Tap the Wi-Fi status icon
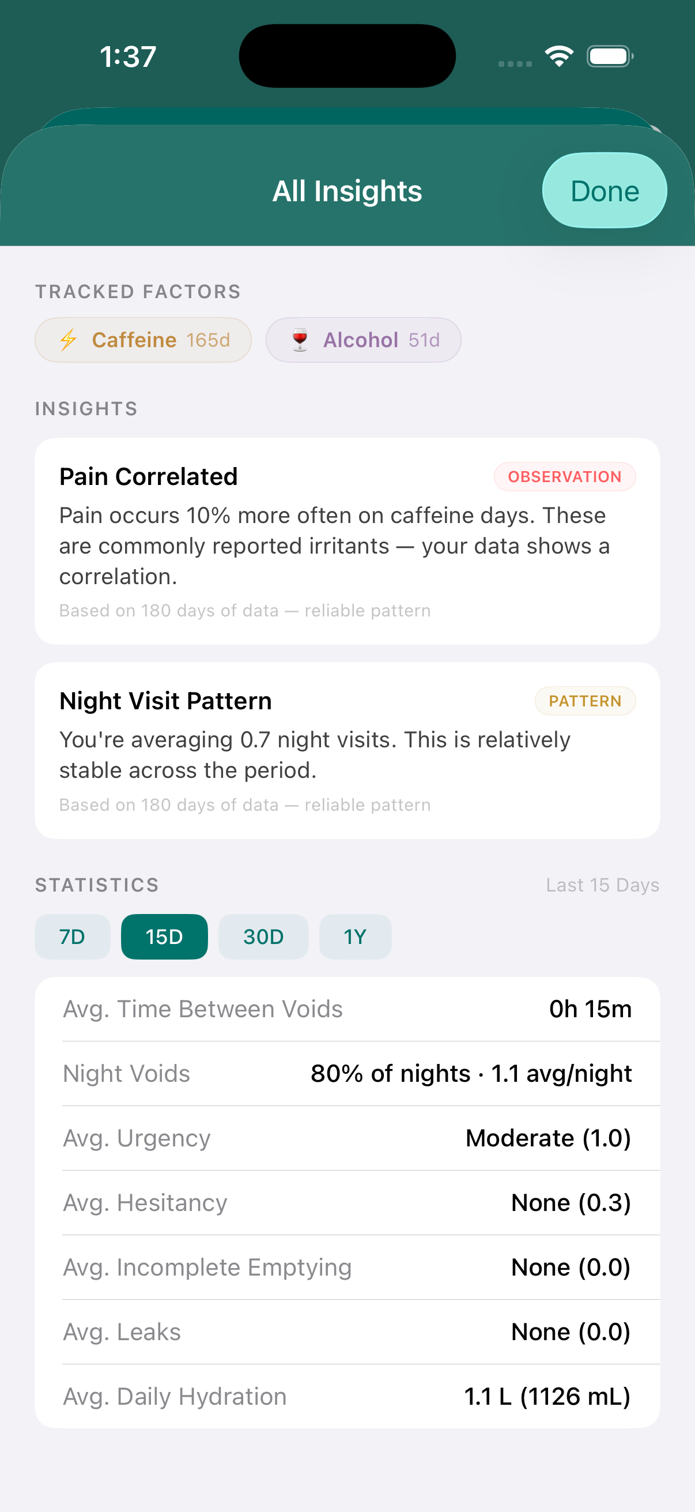This screenshot has height=1512, width=695. (x=558, y=55)
